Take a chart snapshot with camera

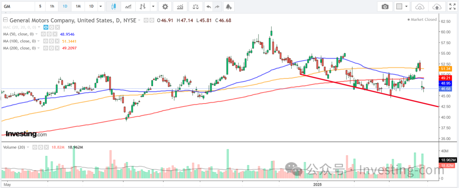pos(385,6)
